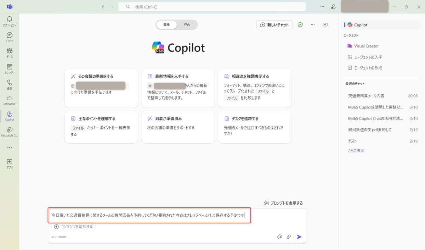The height and width of the screenshot is (250, 425).
Task: Select その会議の準備をする prompt card
Action: [101, 88]
